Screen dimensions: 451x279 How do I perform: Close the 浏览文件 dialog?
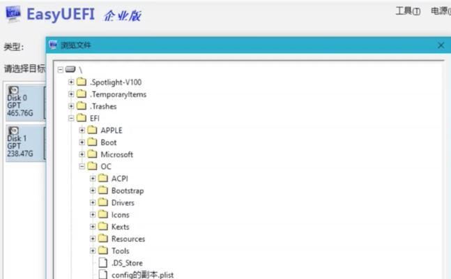[x=441, y=45]
